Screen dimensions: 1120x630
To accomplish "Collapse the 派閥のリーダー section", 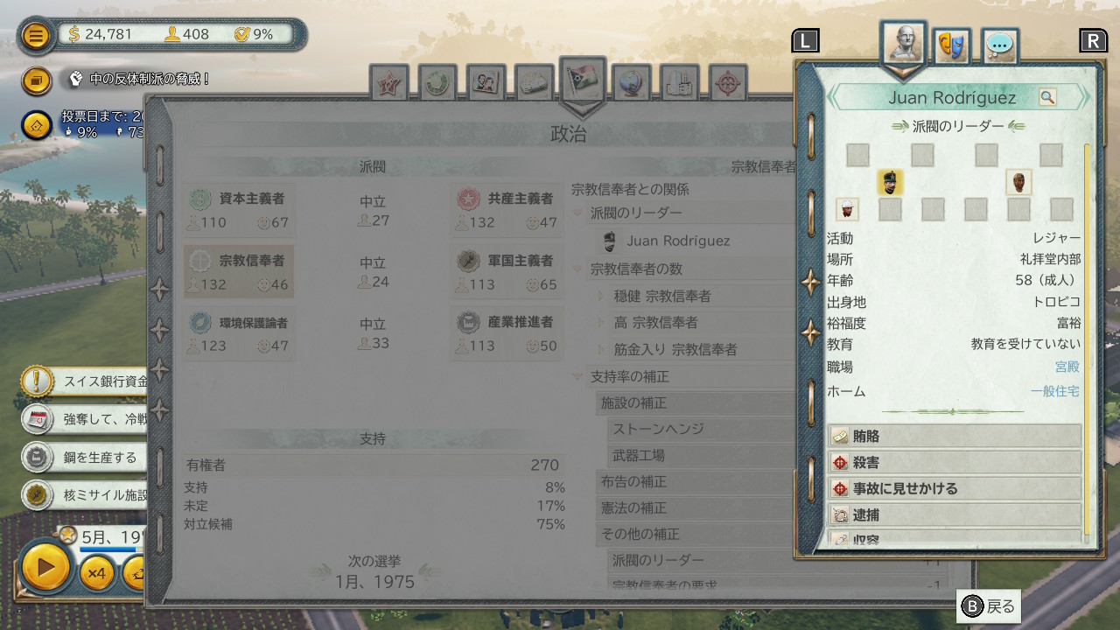I will (577, 213).
